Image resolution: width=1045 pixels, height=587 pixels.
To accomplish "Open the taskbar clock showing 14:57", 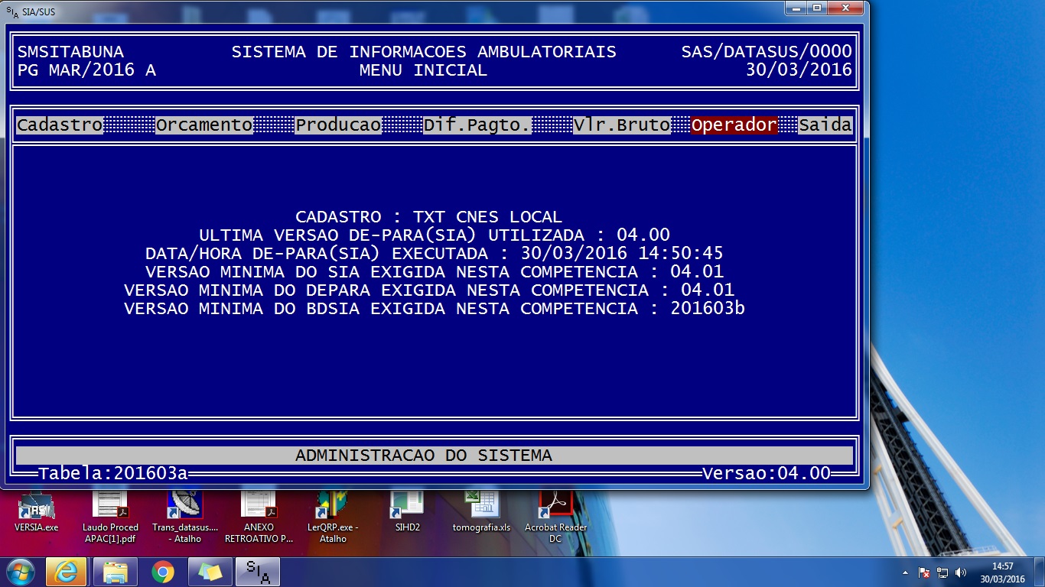I will click(x=1002, y=572).
